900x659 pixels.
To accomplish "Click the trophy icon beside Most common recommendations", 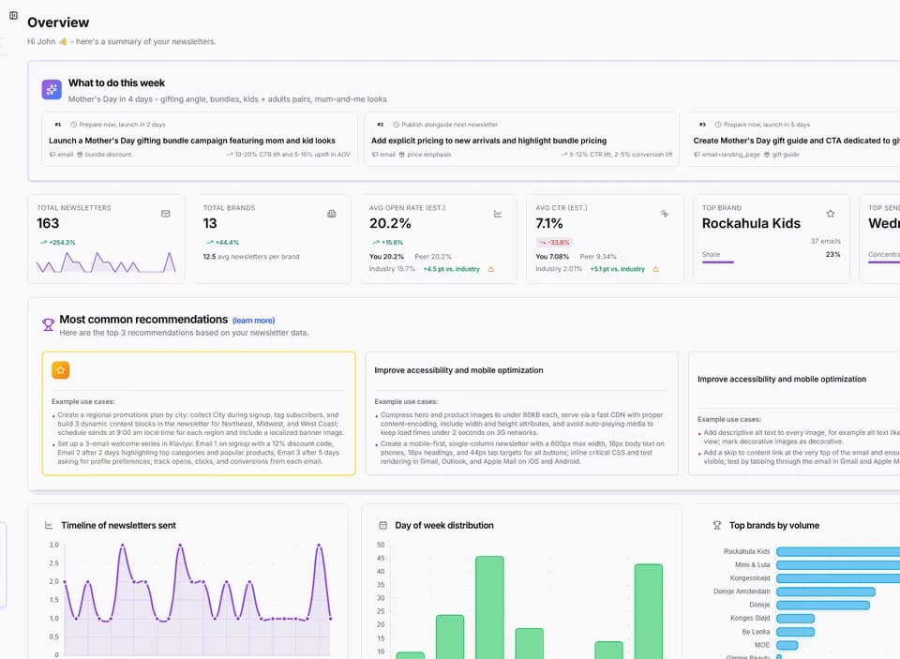I will click(x=48, y=325).
